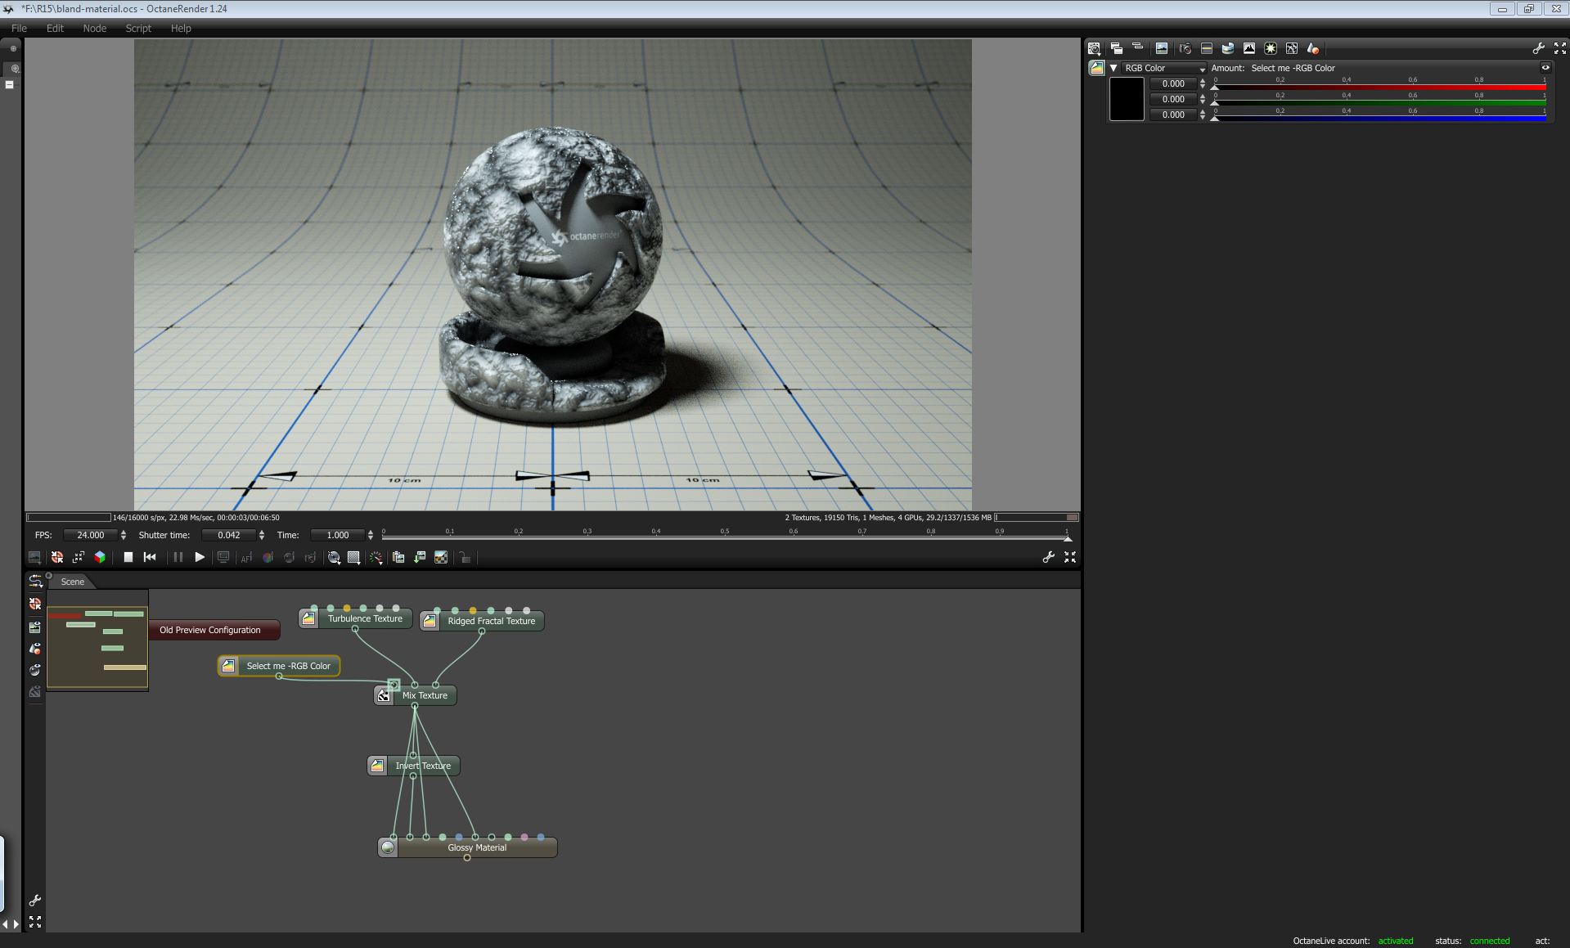Open the File menu
The height and width of the screenshot is (948, 1570).
pyautogui.click(x=19, y=28)
